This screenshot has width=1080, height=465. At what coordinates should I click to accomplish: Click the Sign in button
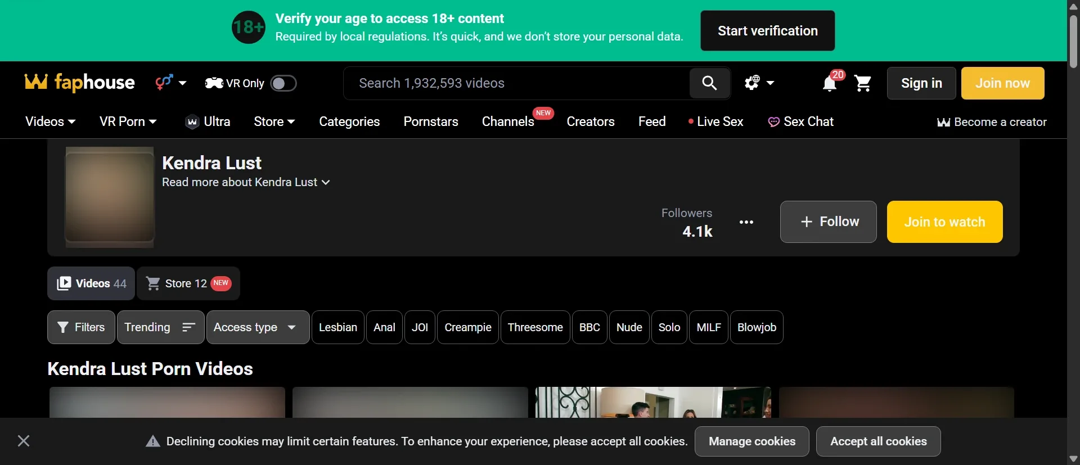(921, 83)
